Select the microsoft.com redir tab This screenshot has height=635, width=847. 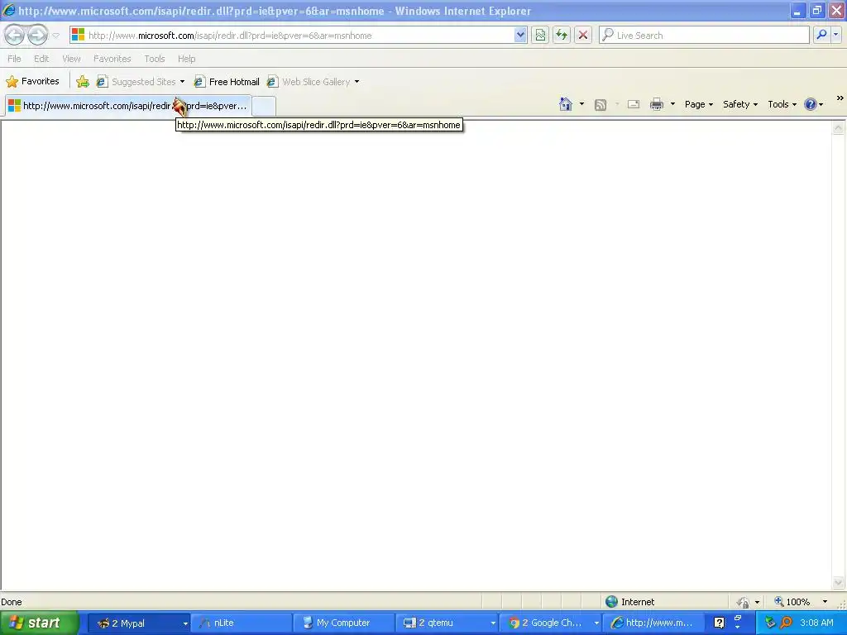(128, 105)
